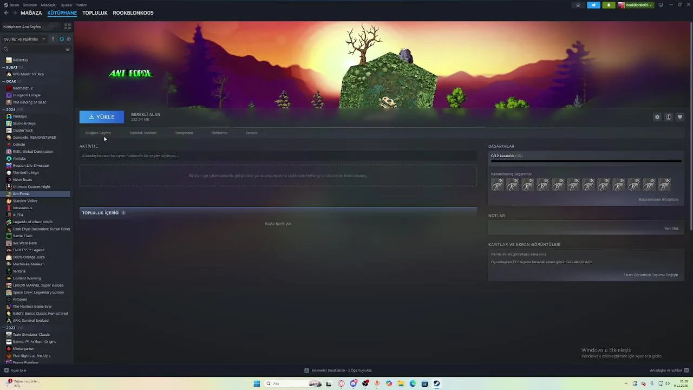Open the announcements megaphone button
Viewport: 693px width, 390px height.
pyautogui.click(x=594, y=5)
